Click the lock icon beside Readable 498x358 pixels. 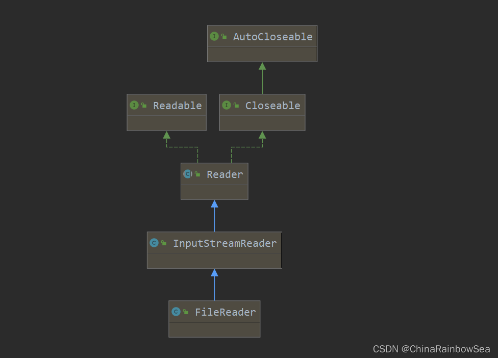[x=144, y=106]
